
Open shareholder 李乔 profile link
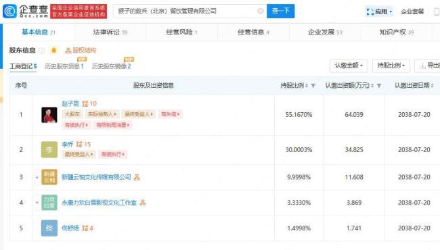pyautogui.click(x=68, y=144)
